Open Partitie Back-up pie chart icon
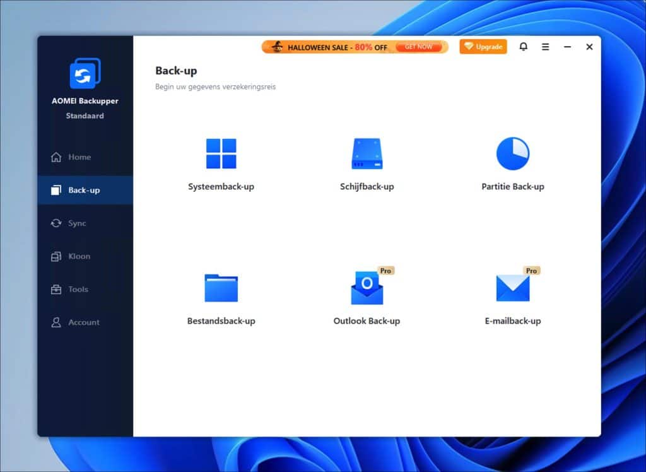The image size is (646, 472). coord(512,154)
